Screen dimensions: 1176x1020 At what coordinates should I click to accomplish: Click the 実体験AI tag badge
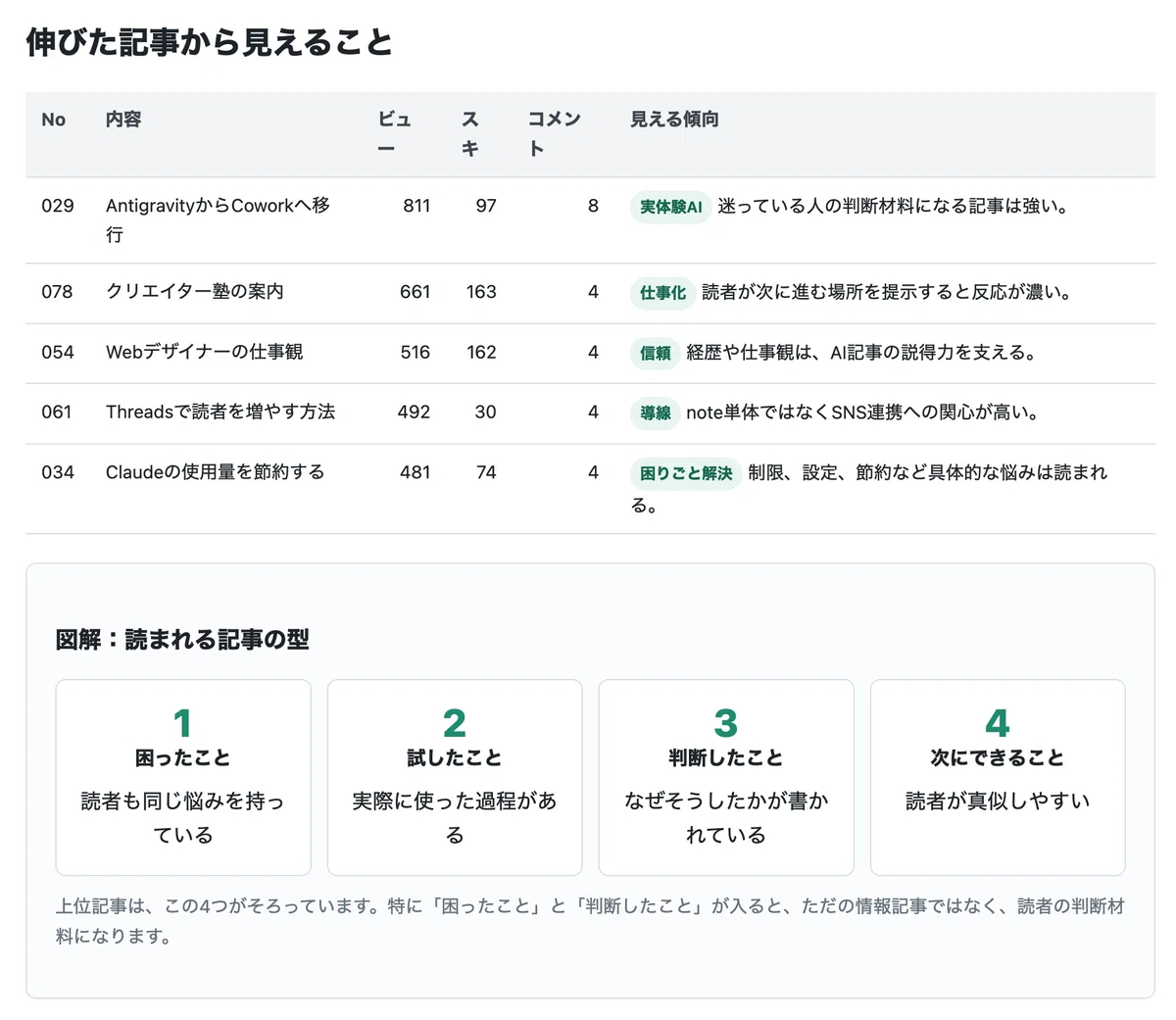pos(670,207)
